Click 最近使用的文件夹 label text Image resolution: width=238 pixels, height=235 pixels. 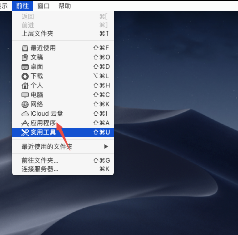point(47,147)
